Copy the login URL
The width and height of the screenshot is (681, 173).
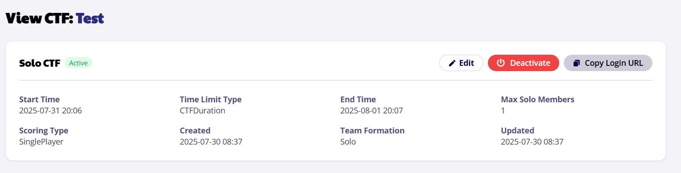pos(608,63)
